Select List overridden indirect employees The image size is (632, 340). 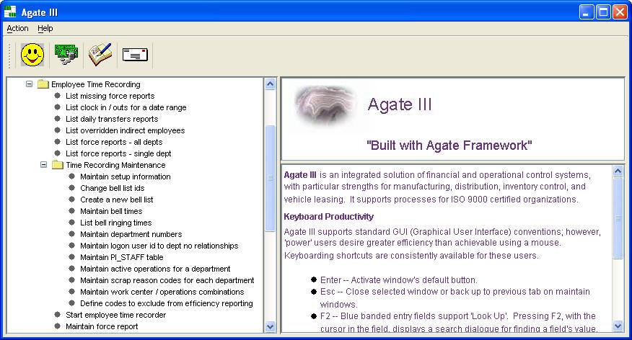pos(125,130)
